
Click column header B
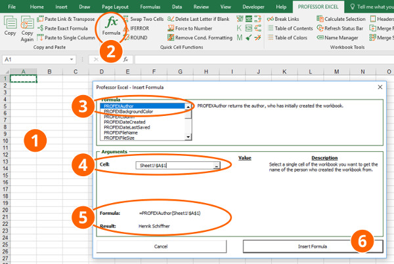[49, 71]
